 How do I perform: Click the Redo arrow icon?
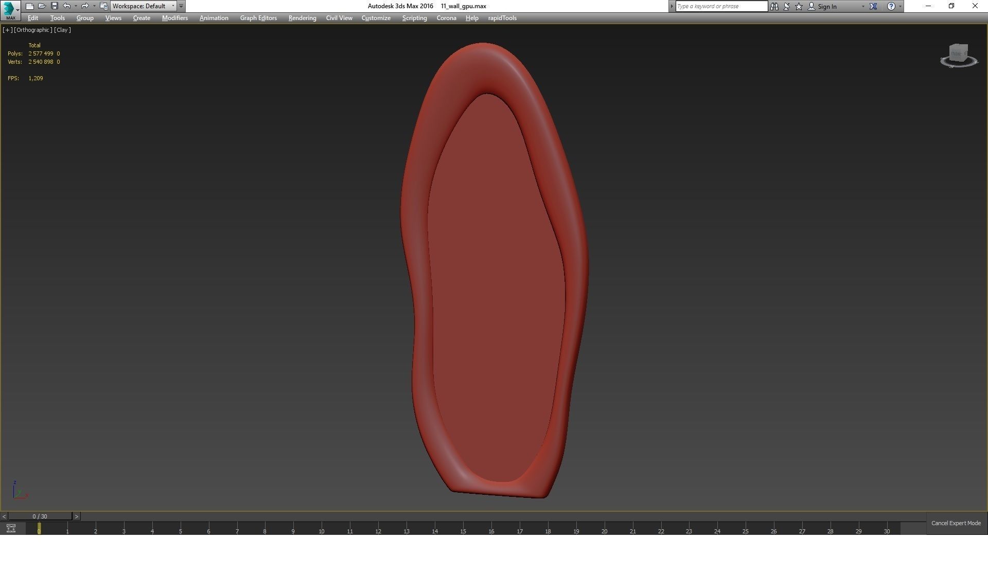[85, 6]
